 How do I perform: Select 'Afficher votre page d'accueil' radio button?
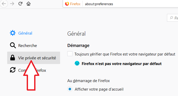[70, 89]
